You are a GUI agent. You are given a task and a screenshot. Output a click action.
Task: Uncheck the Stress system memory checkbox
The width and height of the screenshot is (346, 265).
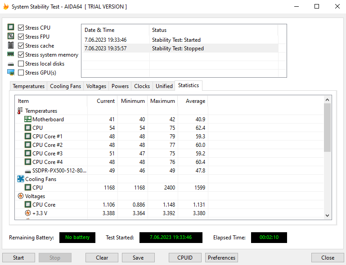21,54
